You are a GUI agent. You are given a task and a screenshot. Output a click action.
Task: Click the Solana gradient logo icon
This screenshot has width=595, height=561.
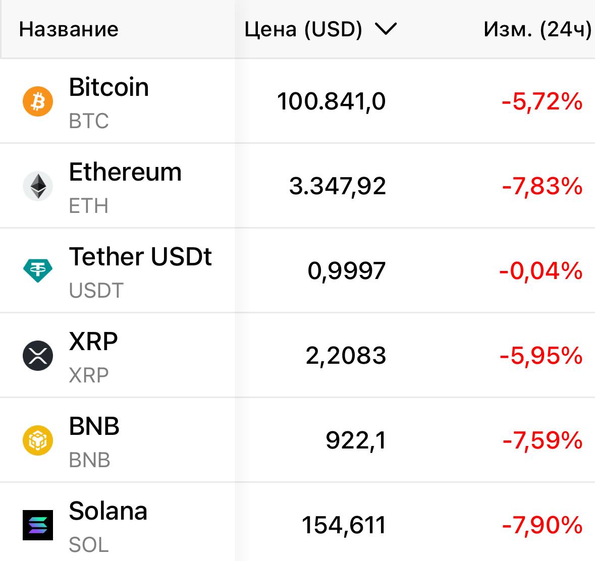[38, 525]
